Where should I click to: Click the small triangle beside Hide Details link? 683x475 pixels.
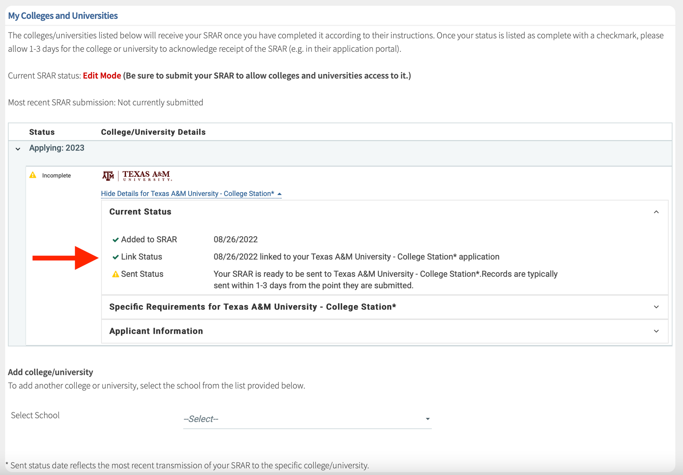pyautogui.click(x=280, y=194)
